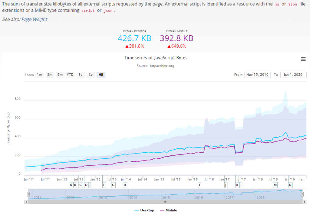Switch zoom to 1y

pyautogui.click(x=81, y=75)
